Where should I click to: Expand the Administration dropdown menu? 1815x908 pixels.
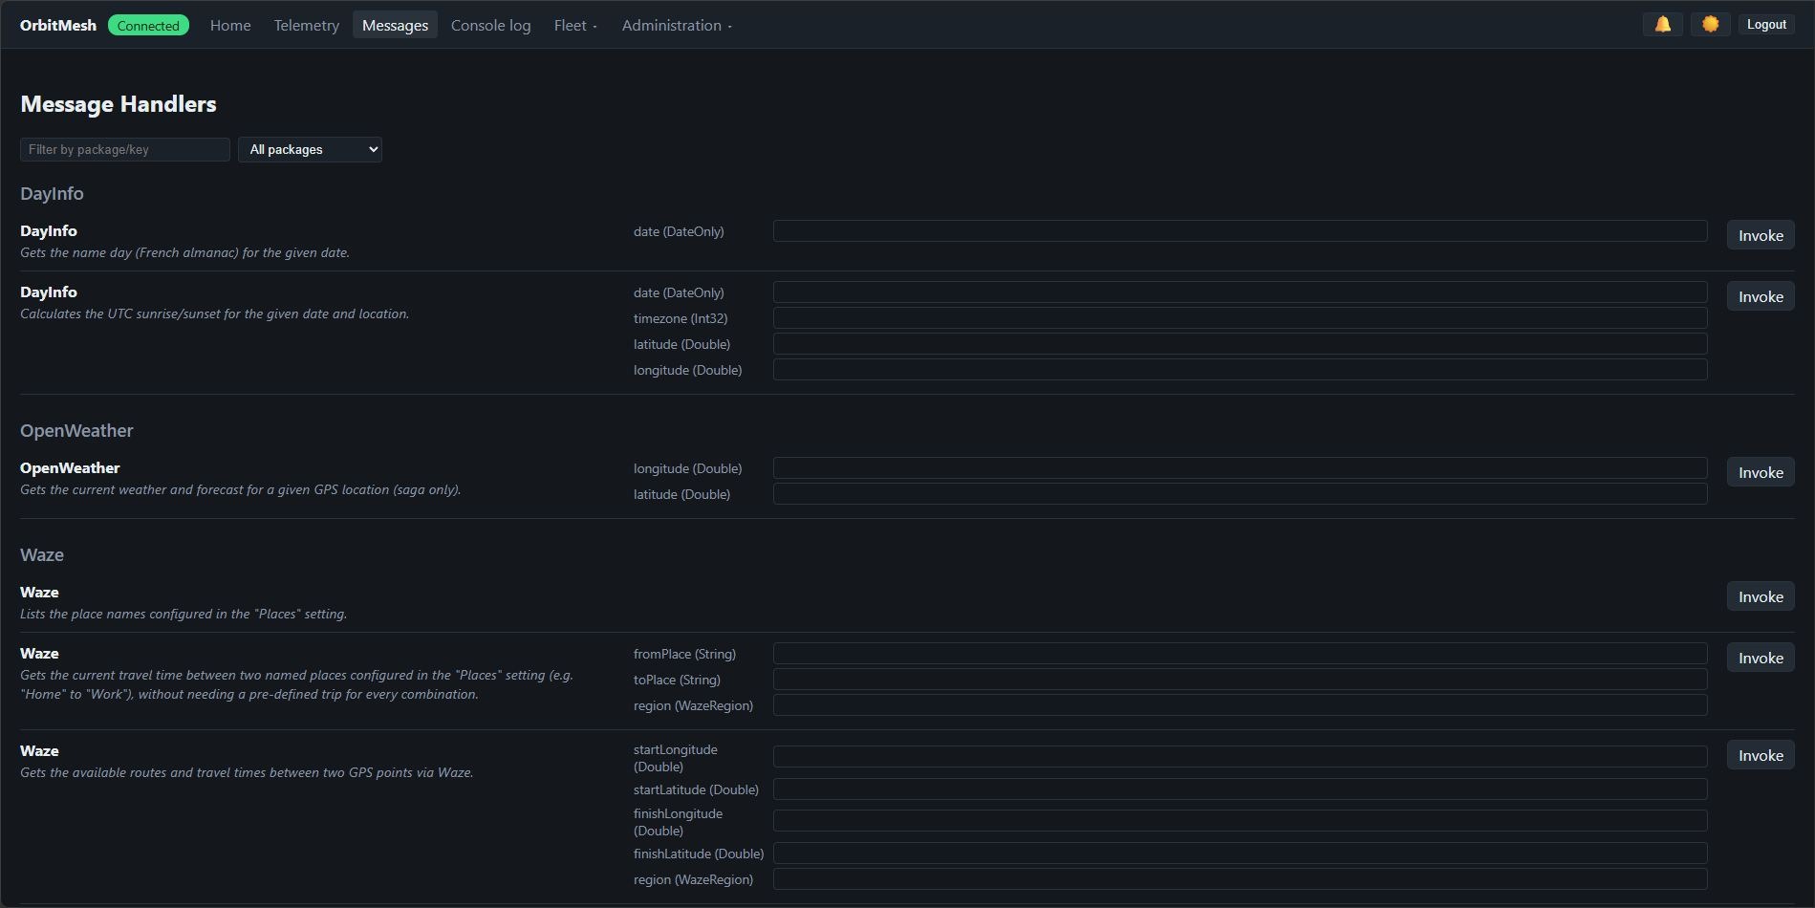[x=677, y=25]
